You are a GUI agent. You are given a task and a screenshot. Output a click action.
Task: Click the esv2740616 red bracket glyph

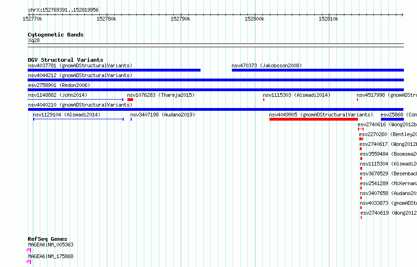[361, 129]
